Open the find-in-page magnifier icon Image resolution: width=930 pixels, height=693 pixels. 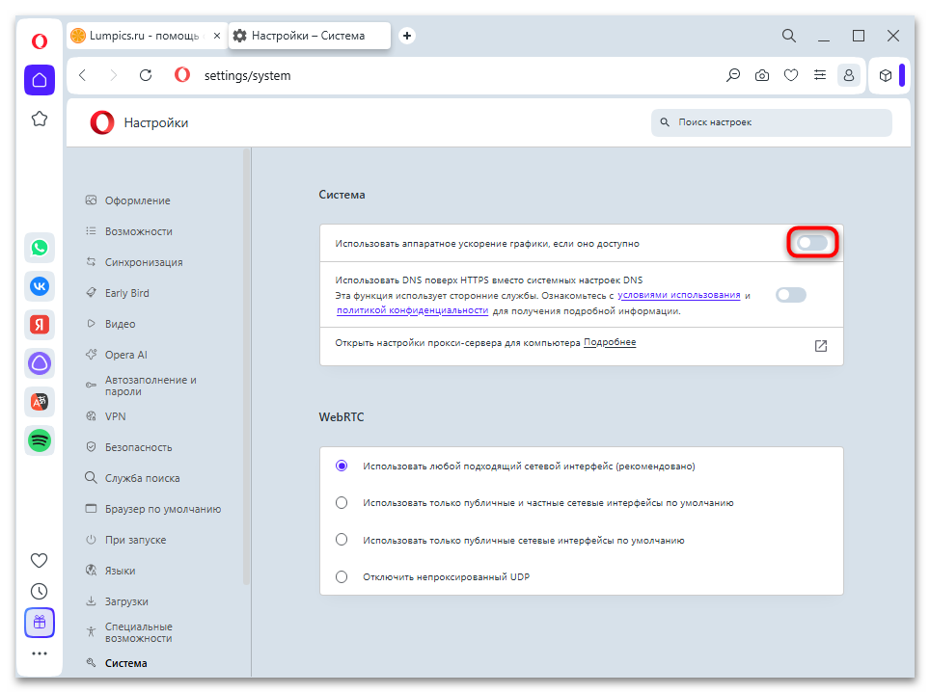733,75
